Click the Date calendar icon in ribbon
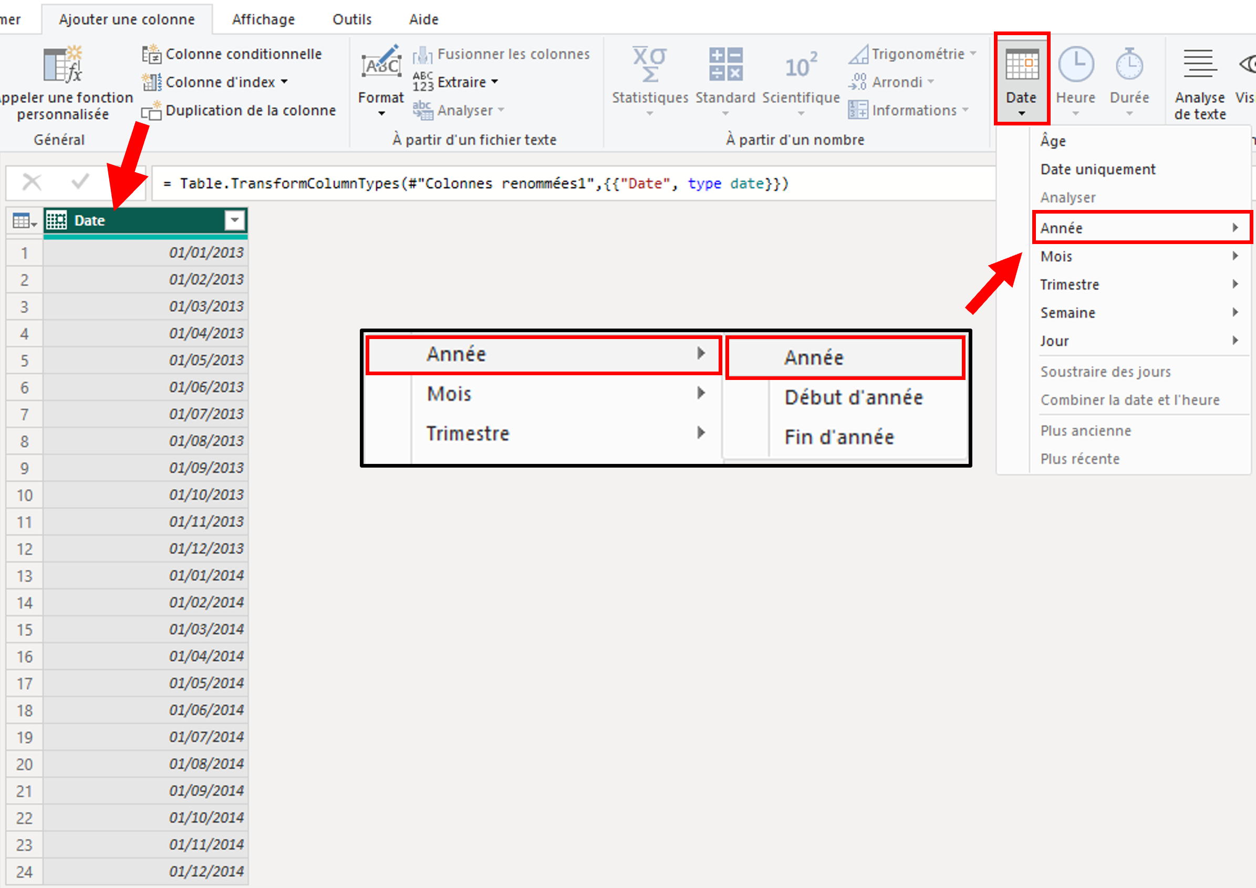The width and height of the screenshot is (1256, 888). click(x=1021, y=65)
